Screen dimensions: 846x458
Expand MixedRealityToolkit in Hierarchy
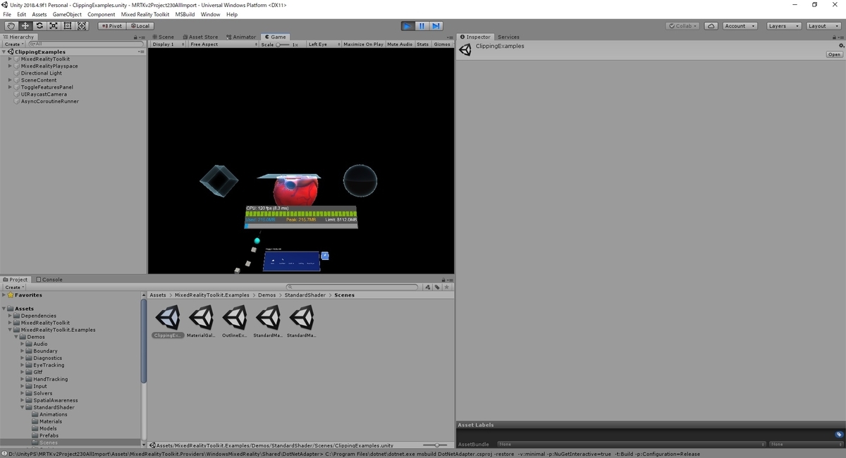(10, 59)
